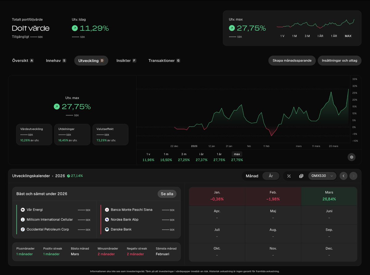Choose the max period below main chart
Image resolution: width=370 pixels, height=275 pixels.
coord(237,157)
